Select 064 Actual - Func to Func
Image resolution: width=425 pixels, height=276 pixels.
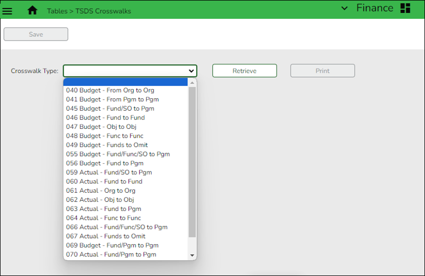[103, 218]
